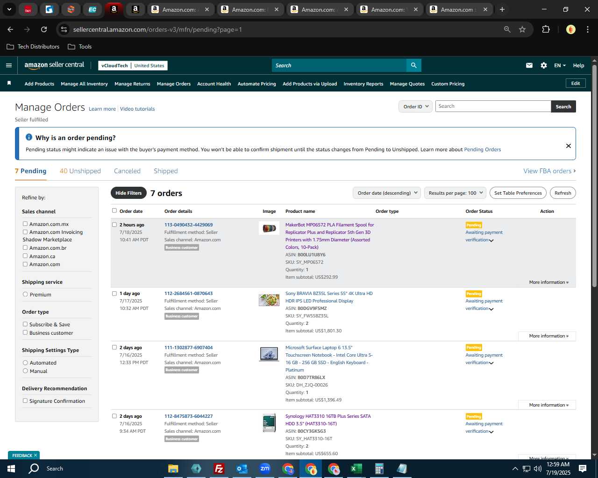Click the Refresh orders button
Image resolution: width=598 pixels, height=478 pixels.
pos(563,193)
